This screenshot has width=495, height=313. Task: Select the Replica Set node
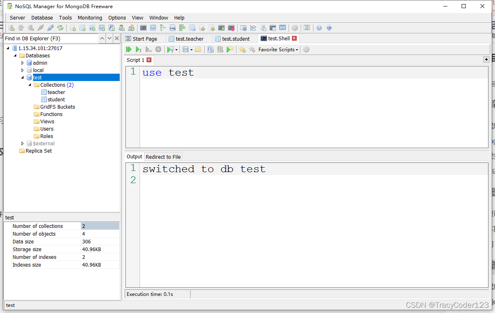(x=39, y=151)
